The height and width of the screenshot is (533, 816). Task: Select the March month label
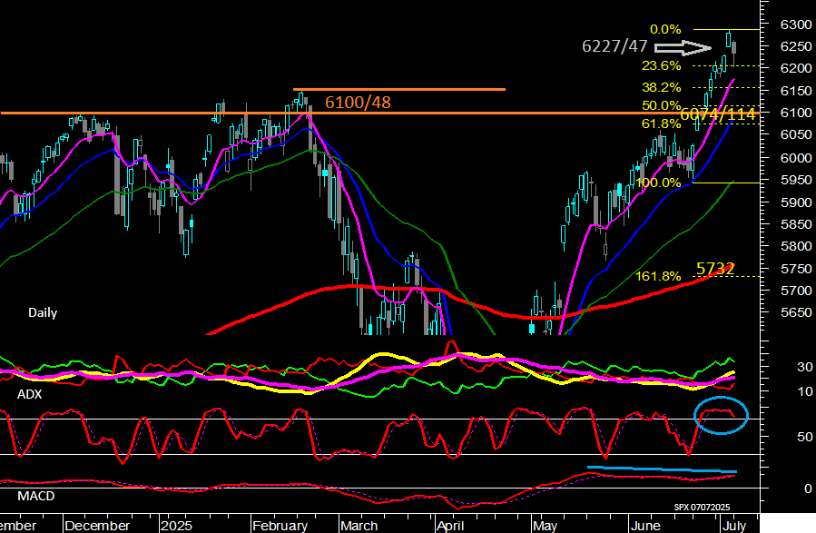tap(359, 526)
